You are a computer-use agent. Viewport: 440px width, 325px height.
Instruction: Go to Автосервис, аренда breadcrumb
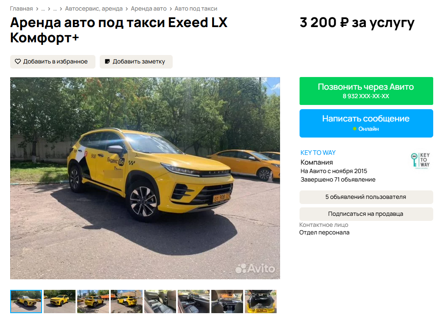pyautogui.click(x=94, y=9)
